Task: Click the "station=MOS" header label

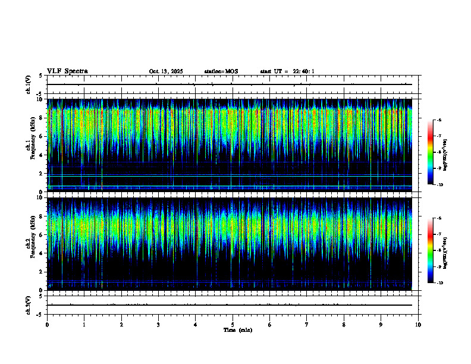Action: point(221,71)
